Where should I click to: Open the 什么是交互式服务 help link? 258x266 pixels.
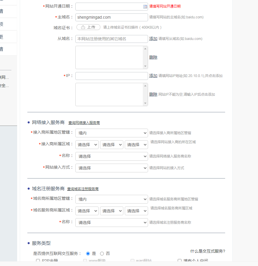207,251
